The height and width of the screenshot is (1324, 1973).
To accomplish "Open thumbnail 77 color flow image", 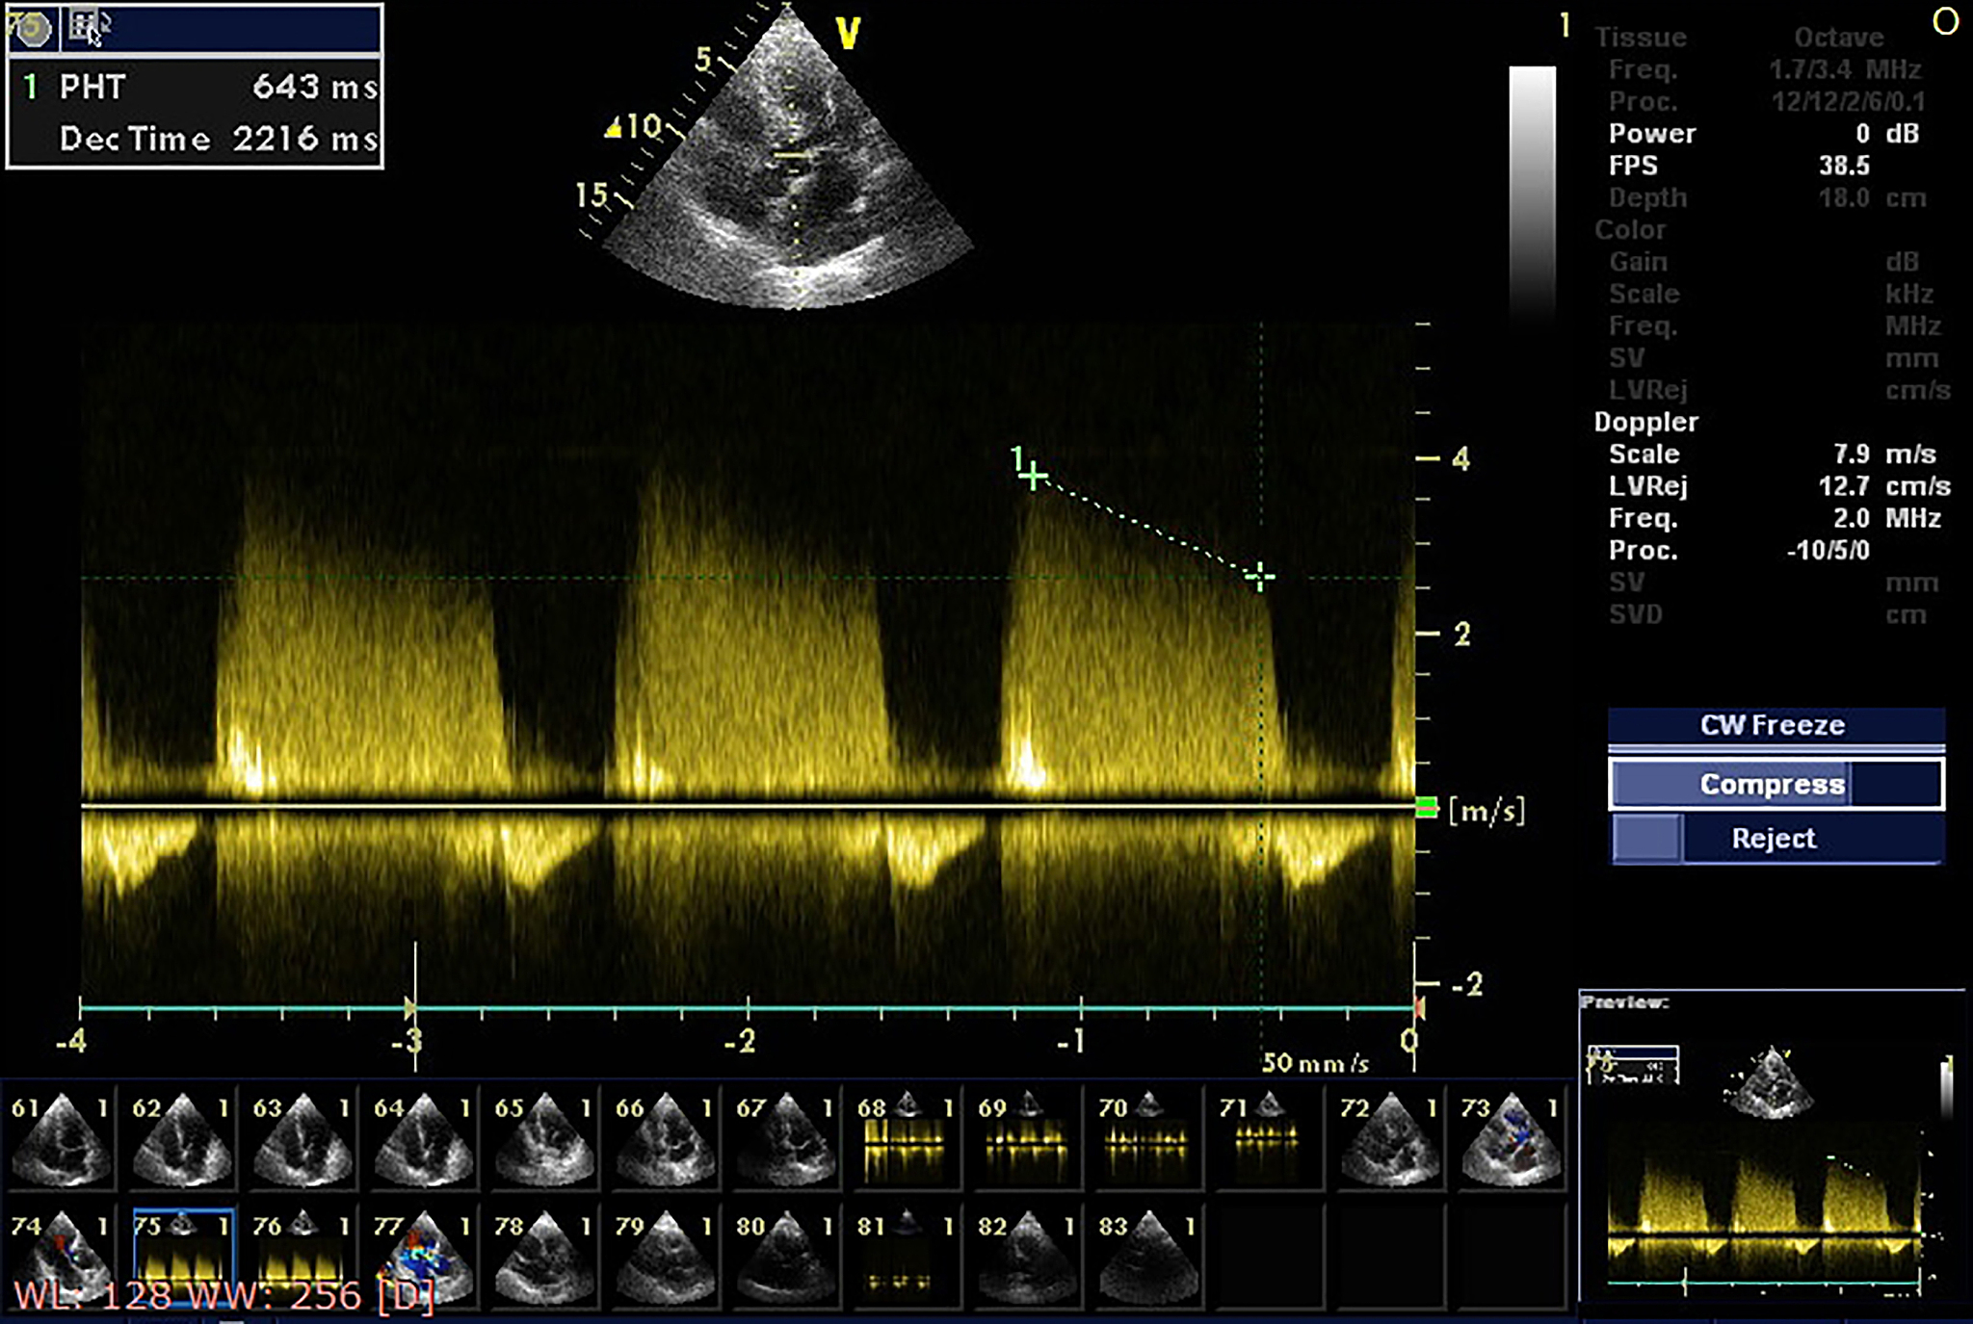I will pos(423,1257).
